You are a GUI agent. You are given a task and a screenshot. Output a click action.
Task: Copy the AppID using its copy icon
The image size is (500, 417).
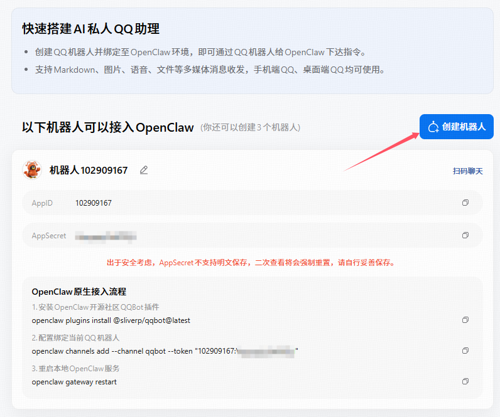pyautogui.click(x=465, y=203)
